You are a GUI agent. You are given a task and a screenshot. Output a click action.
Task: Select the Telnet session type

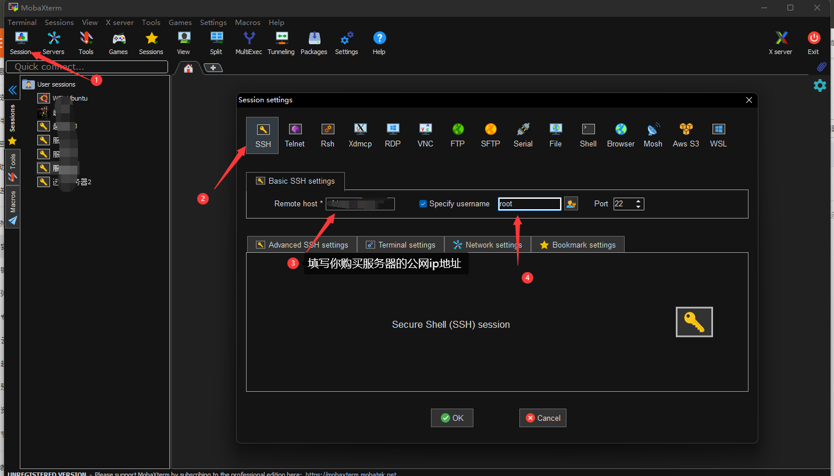click(295, 135)
